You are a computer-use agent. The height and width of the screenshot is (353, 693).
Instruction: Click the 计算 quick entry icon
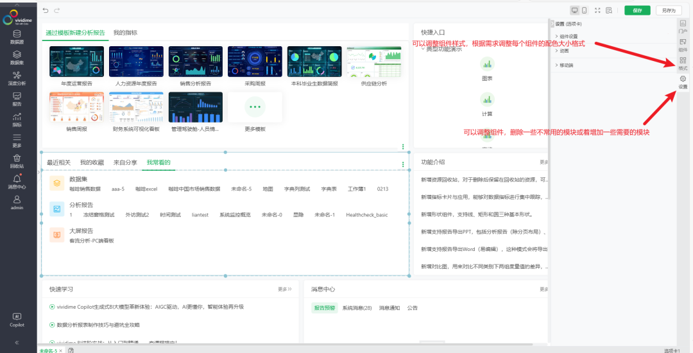(x=487, y=100)
